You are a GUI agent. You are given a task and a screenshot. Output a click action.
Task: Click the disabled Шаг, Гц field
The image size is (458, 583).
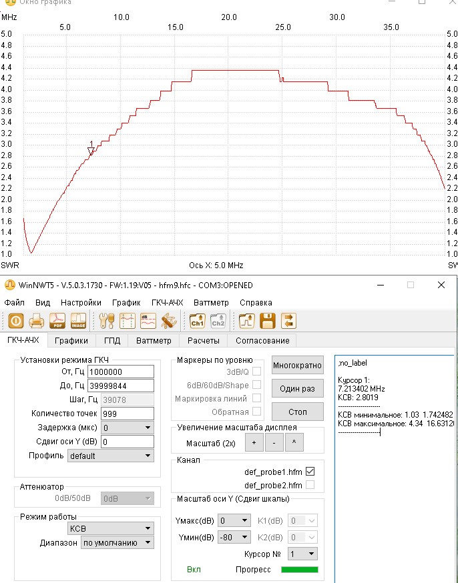click(x=128, y=400)
